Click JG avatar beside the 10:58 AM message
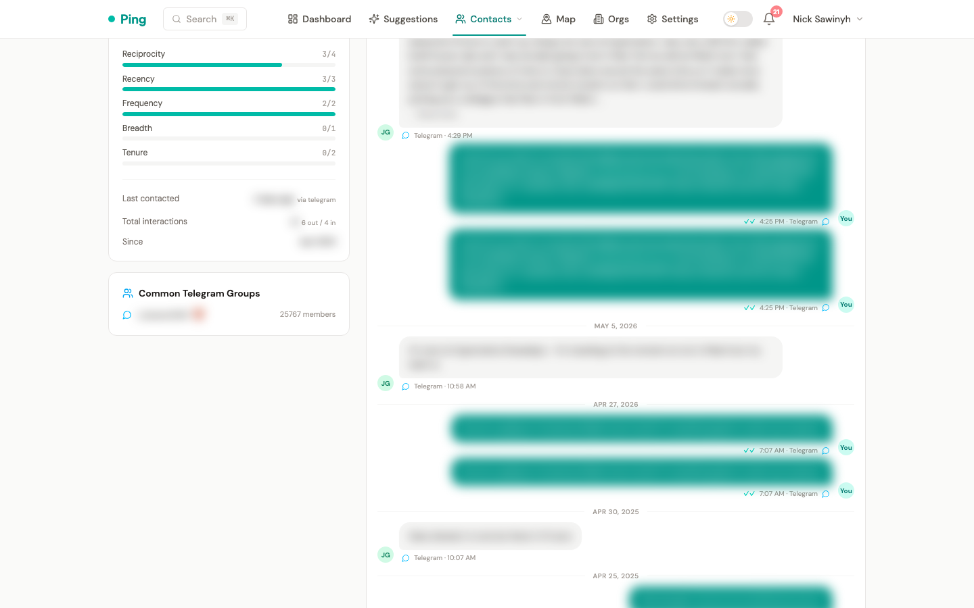974x608 pixels. pyautogui.click(x=386, y=384)
